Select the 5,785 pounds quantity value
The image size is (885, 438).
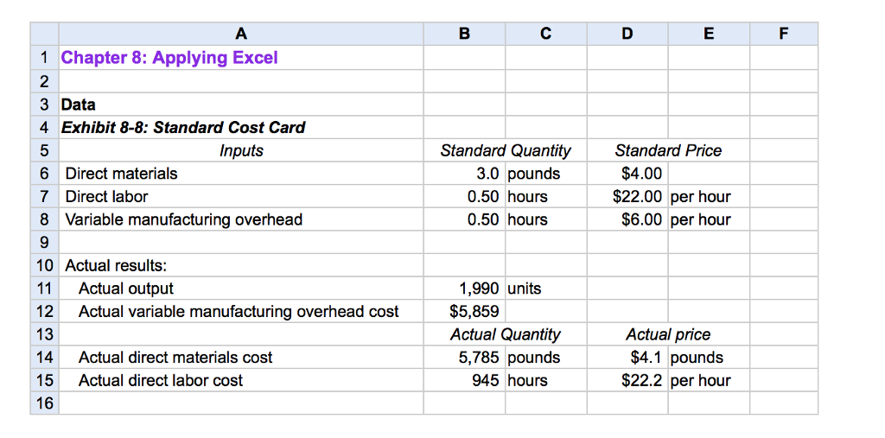pos(464,358)
